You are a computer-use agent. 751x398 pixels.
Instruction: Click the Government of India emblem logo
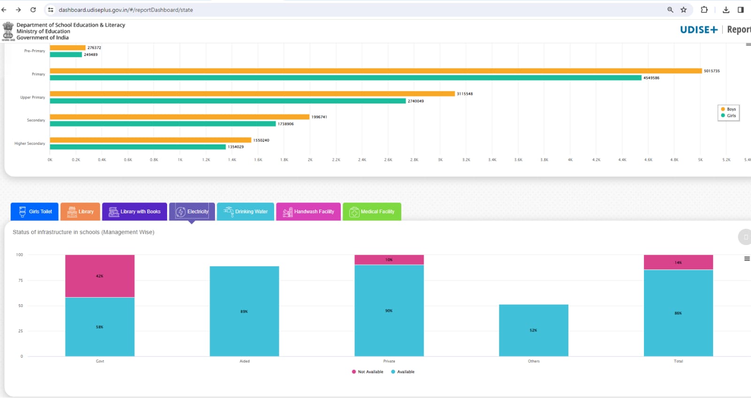(8, 31)
